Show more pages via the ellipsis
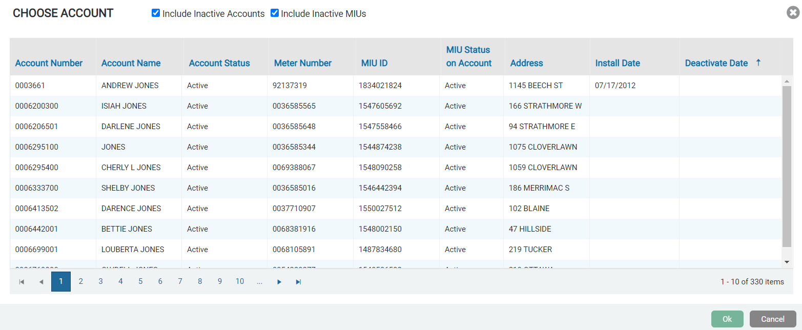The width and height of the screenshot is (802, 330). [x=260, y=281]
